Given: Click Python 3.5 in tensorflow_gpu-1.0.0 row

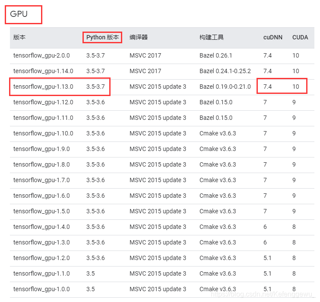Looking at the screenshot, I should click(90, 289).
